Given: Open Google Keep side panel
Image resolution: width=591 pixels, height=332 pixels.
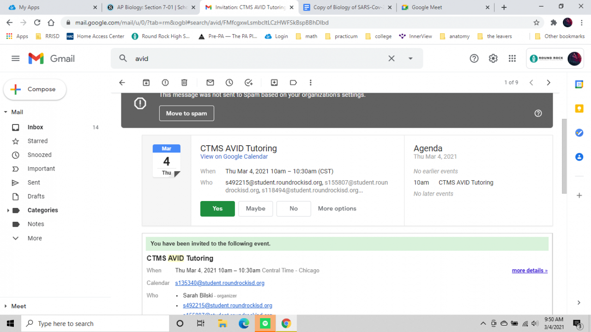Looking at the screenshot, I should [579, 109].
